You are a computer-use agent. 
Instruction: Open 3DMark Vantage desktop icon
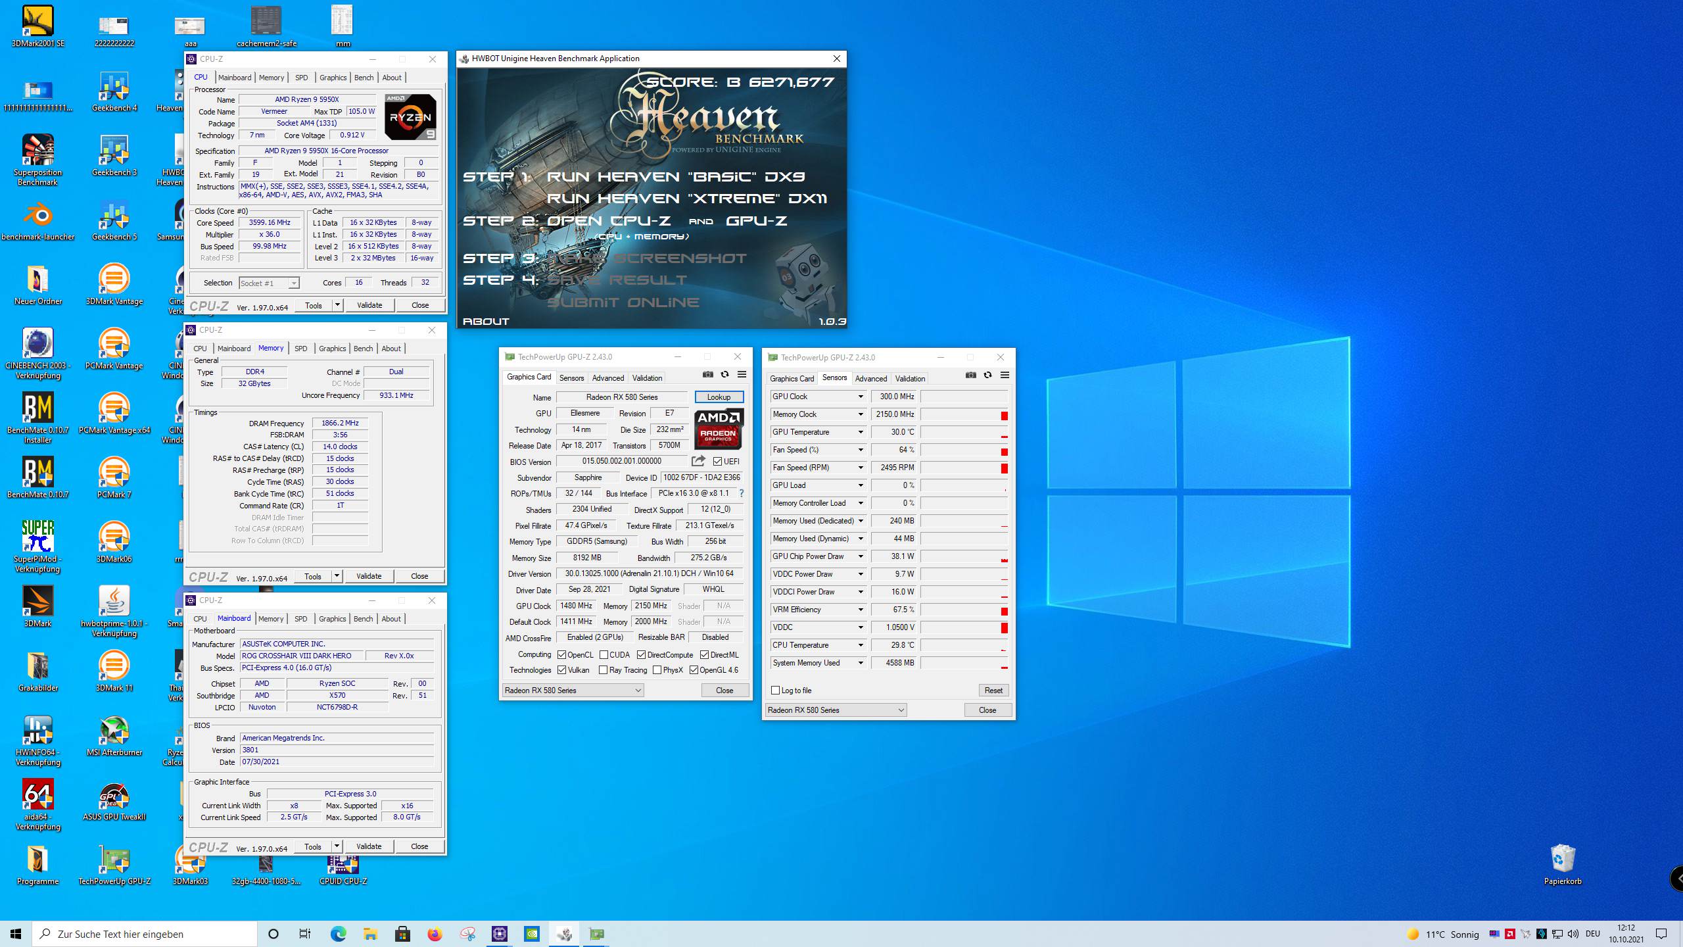click(x=114, y=285)
